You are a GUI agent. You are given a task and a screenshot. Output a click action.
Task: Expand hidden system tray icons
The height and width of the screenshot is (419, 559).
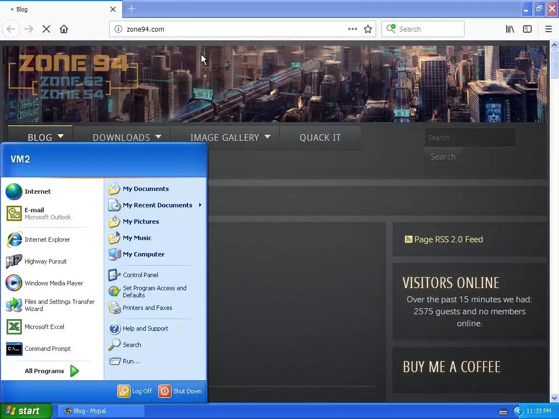(x=518, y=411)
